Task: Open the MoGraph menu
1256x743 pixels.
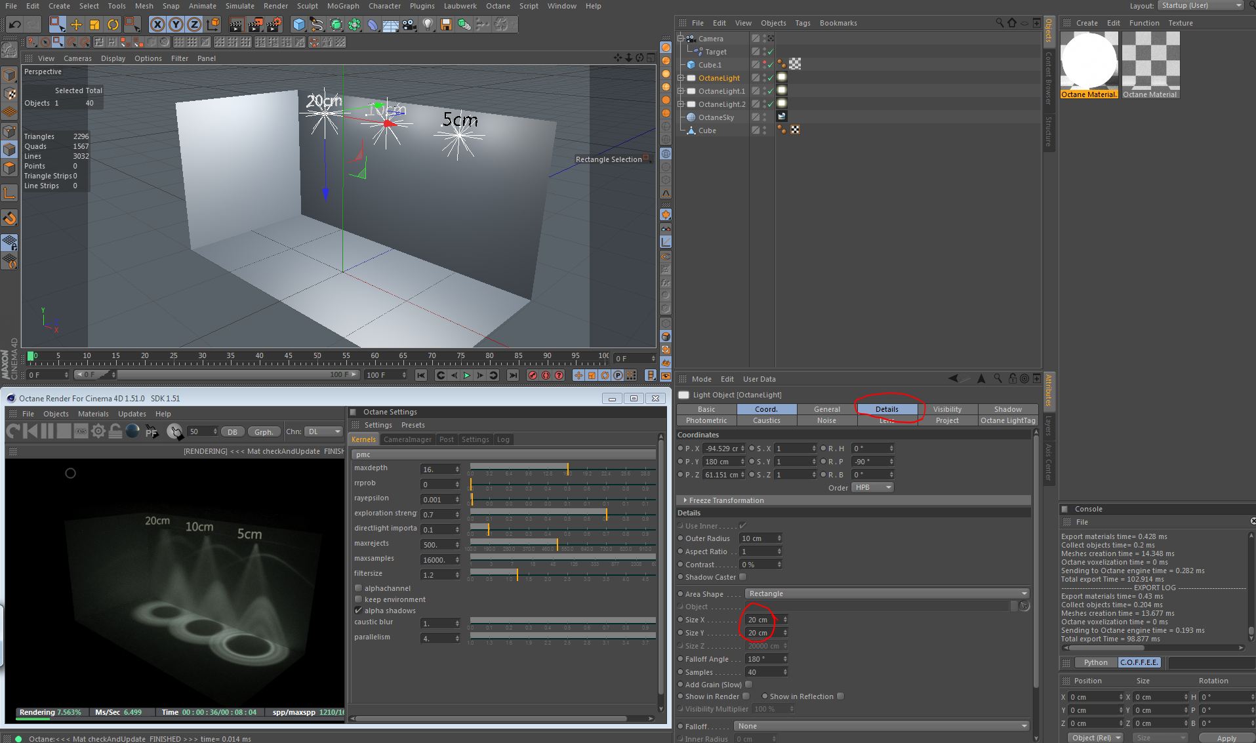Action: pos(343,6)
